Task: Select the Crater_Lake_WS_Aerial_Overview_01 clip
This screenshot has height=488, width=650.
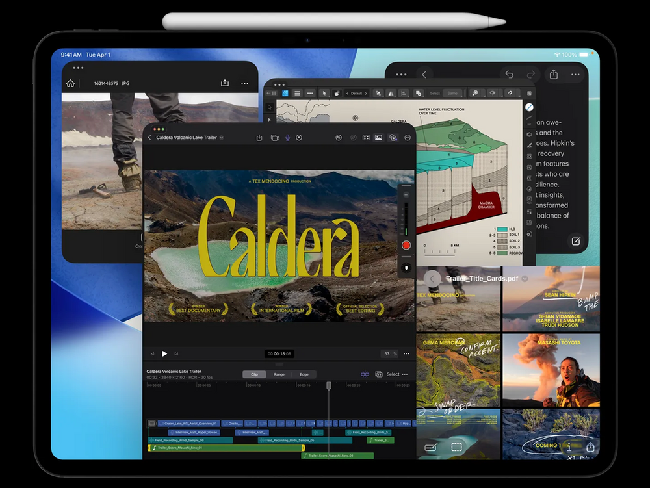Action: pyautogui.click(x=188, y=424)
